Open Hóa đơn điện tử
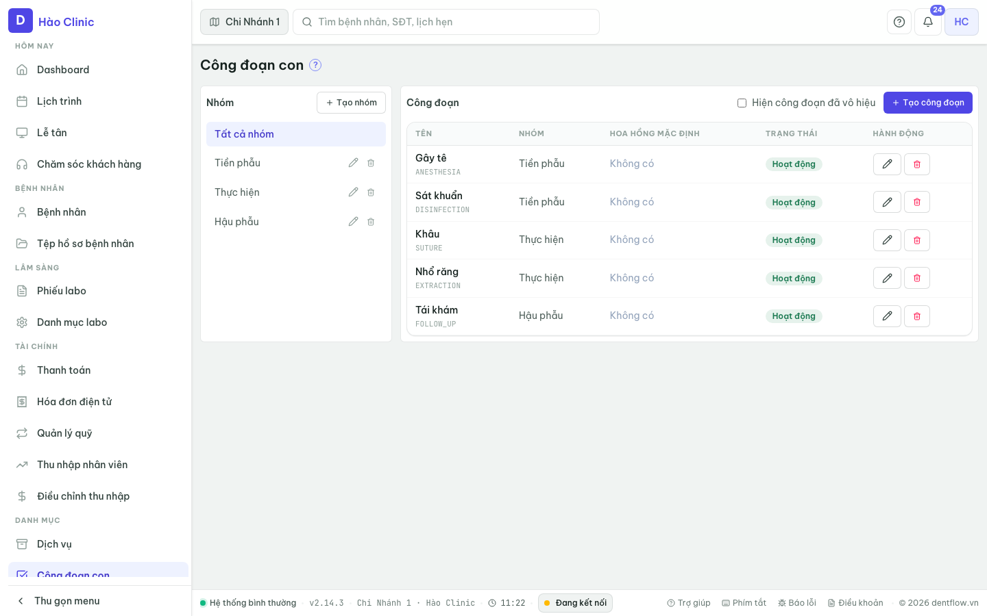The width and height of the screenshot is (987, 616). pyautogui.click(x=98, y=402)
